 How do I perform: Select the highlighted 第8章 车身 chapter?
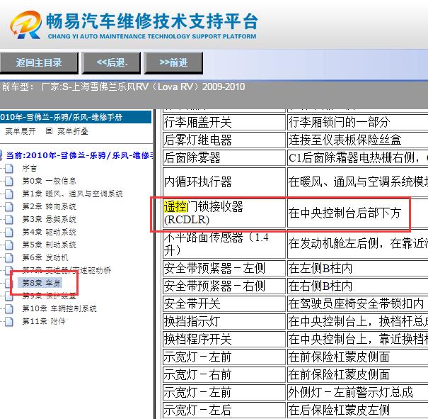click(40, 283)
